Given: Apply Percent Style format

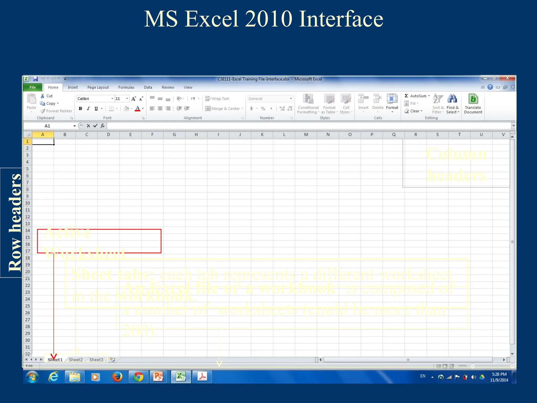Looking at the screenshot, I should click(263, 109).
